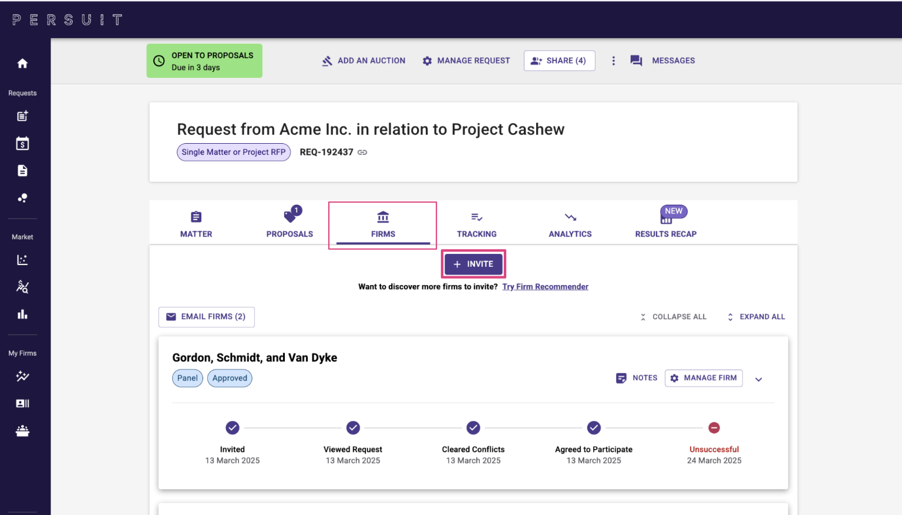Click the bubble dots icon under Requests
The width and height of the screenshot is (902, 515).
coord(22,198)
